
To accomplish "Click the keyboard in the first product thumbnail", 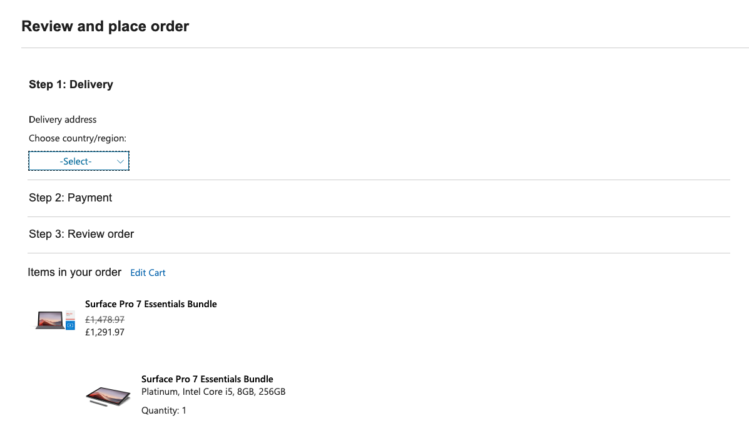I will 51,328.
